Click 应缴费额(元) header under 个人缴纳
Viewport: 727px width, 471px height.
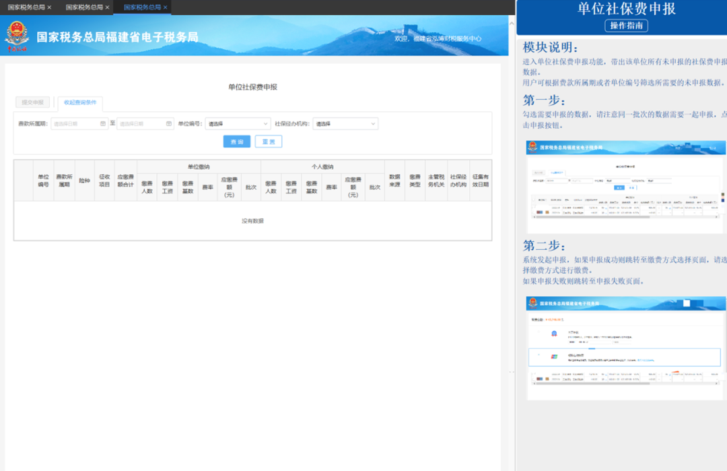pos(353,187)
